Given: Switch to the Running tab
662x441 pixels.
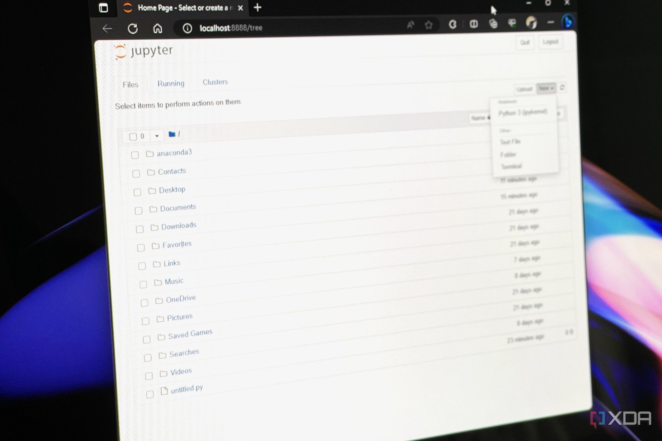Looking at the screenshot, I should click(x=171, y=83).
